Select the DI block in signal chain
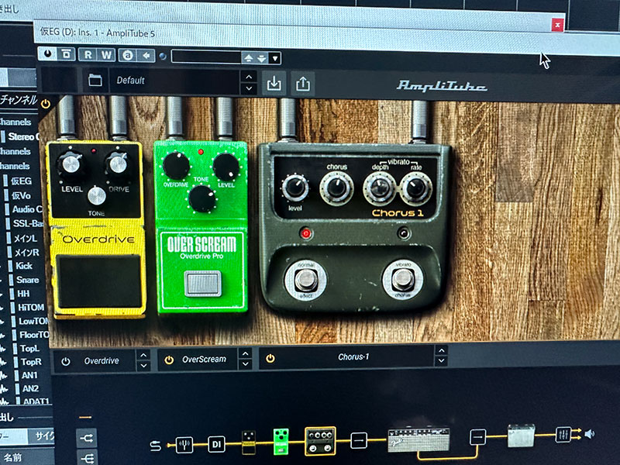Image resolution: width=620 pixels, height=465 pixels. [x=216, y=444]
